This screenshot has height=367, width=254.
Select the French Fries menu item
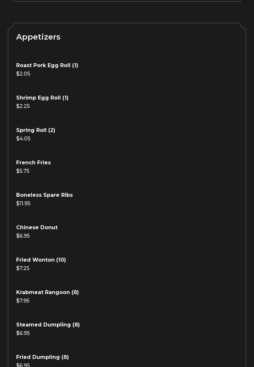pyautogui.click(x=33, y=163)
